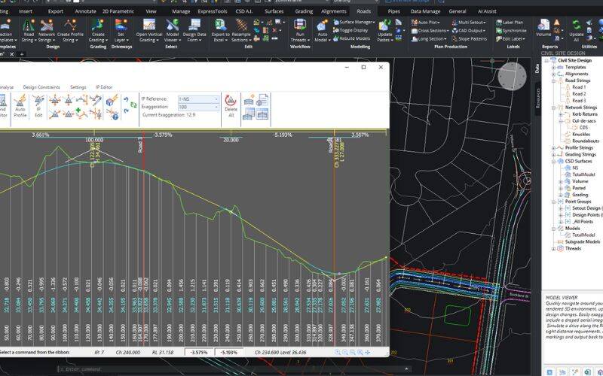Select Road 1 in Road Strings tree
The width and height of the screenshot is (603, 376).
tap(578, 87)
